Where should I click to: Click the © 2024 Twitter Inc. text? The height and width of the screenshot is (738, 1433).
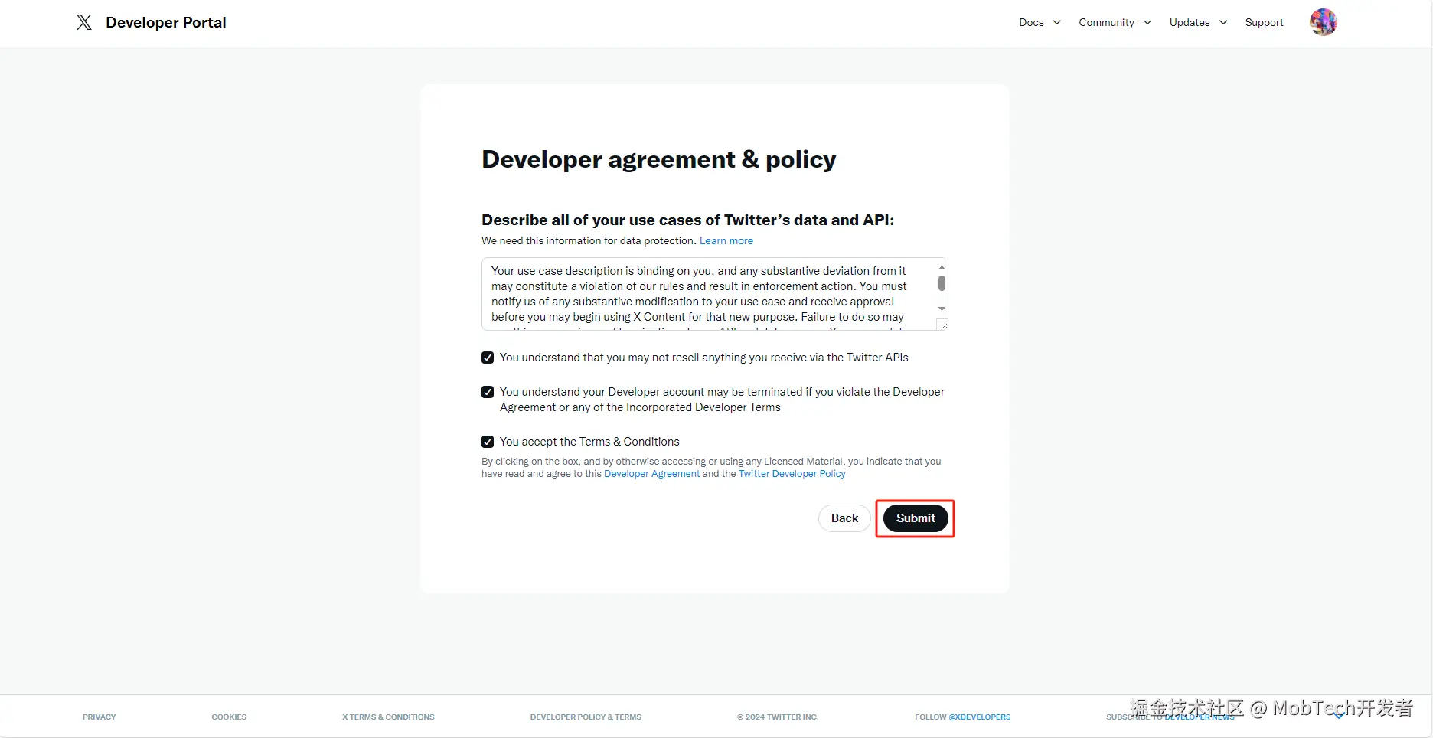(x=778, y=717)
